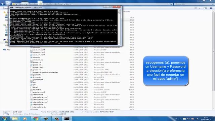215x121 pixels.
Task: Toggle the preview pane icon in Explorer
Action: coord(205,8)
